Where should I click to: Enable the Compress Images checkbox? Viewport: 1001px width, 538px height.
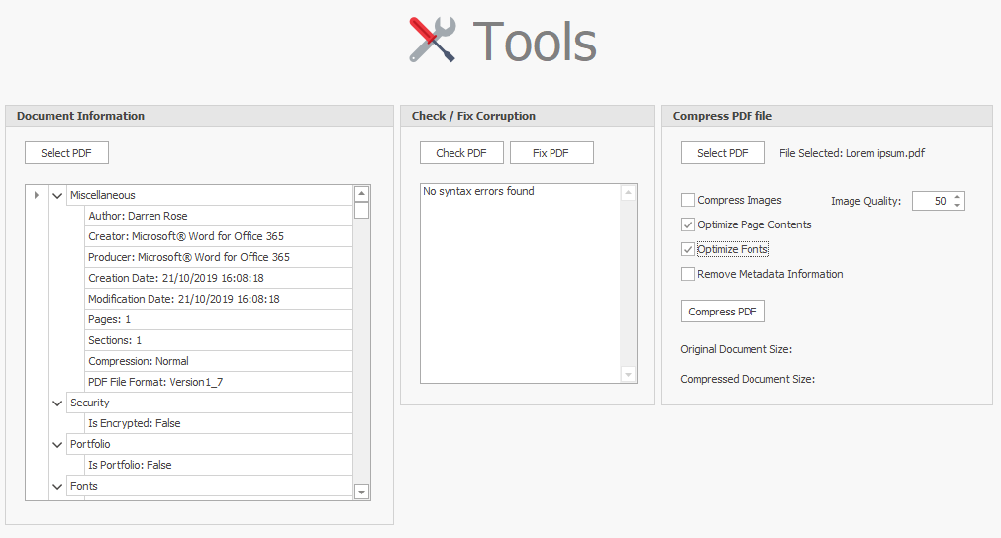688,200
